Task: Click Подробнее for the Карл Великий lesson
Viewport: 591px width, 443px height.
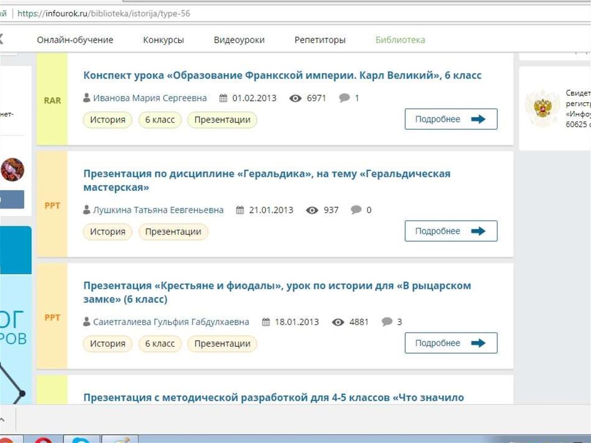Action: click(451, 119)
